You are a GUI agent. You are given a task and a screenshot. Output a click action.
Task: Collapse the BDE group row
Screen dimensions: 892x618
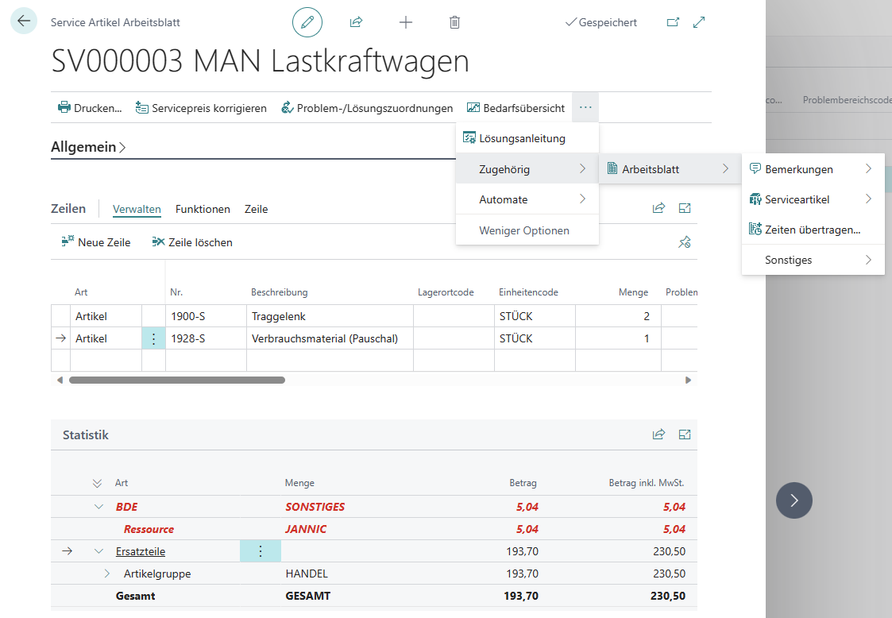tap(99, 507)
